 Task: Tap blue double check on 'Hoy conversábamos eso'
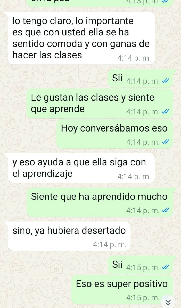click(165, 142)
